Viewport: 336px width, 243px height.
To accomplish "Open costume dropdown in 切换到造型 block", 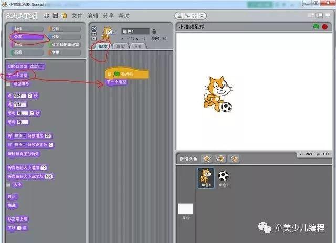I will [36, 67].
